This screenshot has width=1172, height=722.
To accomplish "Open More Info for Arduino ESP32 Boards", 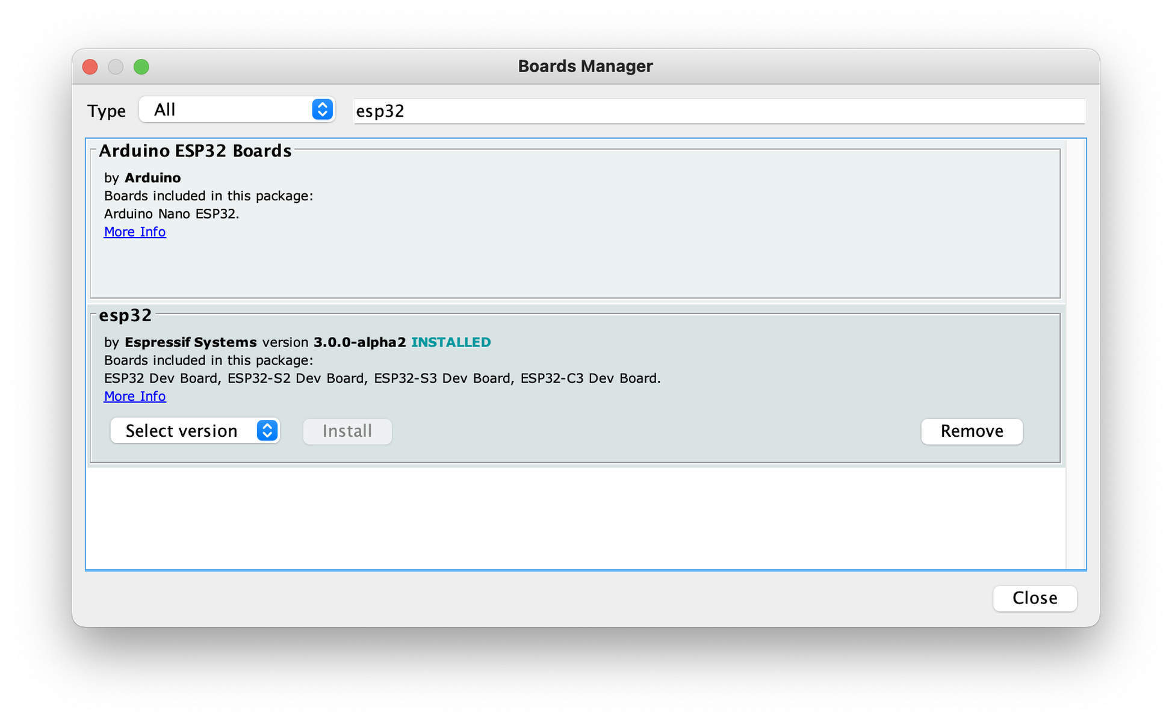I will point(135,232).
